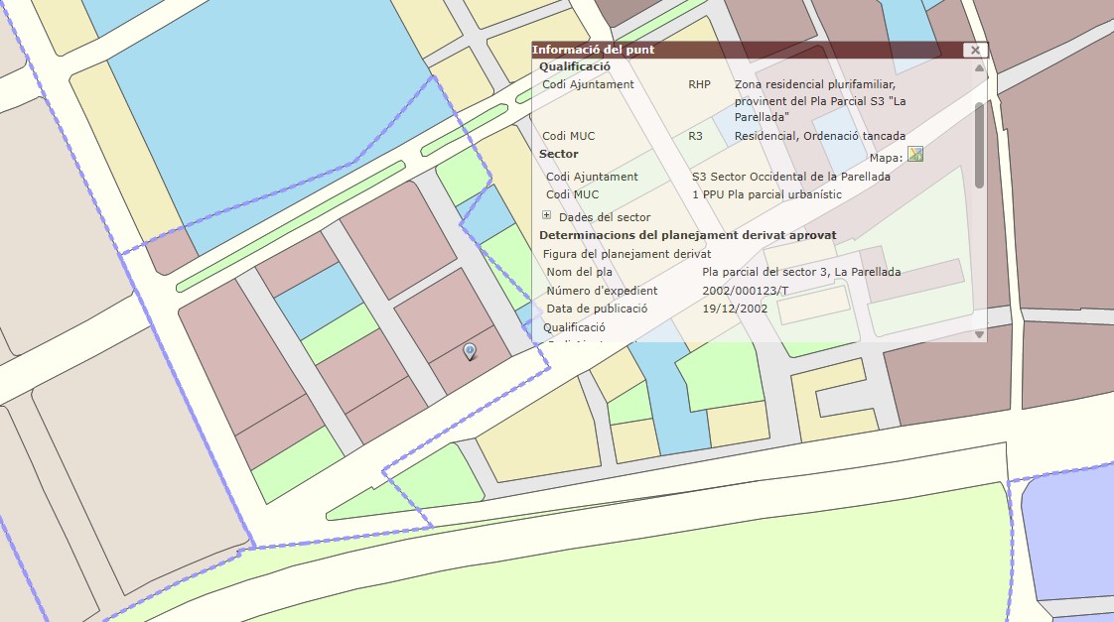Expand the Dades del sector section
The image size is (1114, 622).
(546, 215)
